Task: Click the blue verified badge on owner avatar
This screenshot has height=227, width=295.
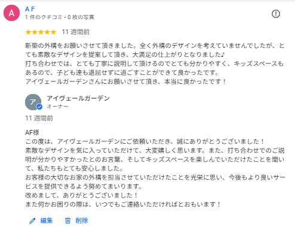Action: 39,107
